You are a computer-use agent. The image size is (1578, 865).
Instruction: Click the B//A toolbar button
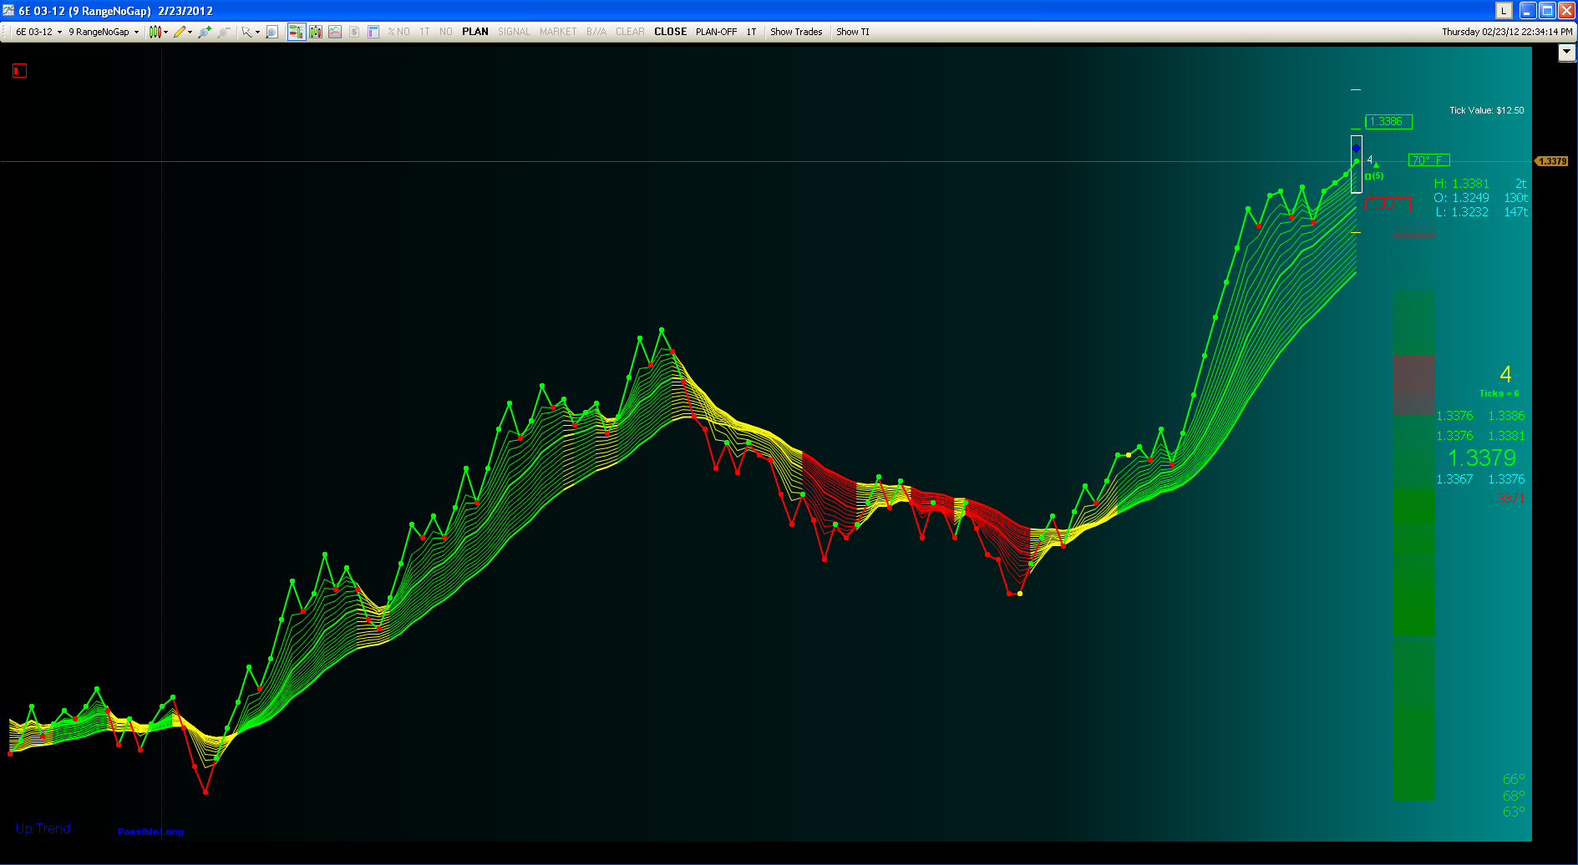(596, 32)
